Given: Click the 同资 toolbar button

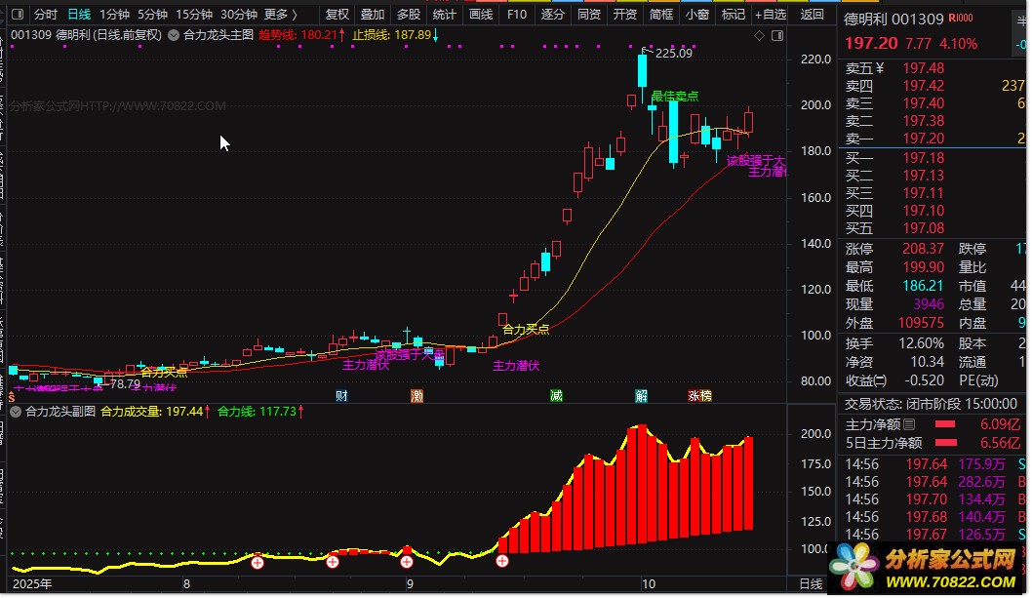Looking at the screenshot, I should (588, 14).
